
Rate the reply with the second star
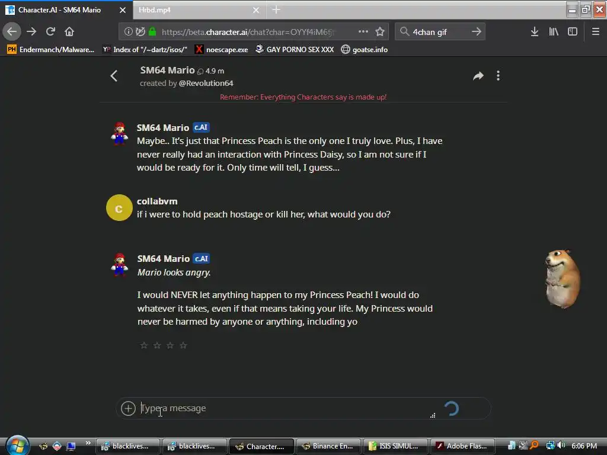[157, 345]
